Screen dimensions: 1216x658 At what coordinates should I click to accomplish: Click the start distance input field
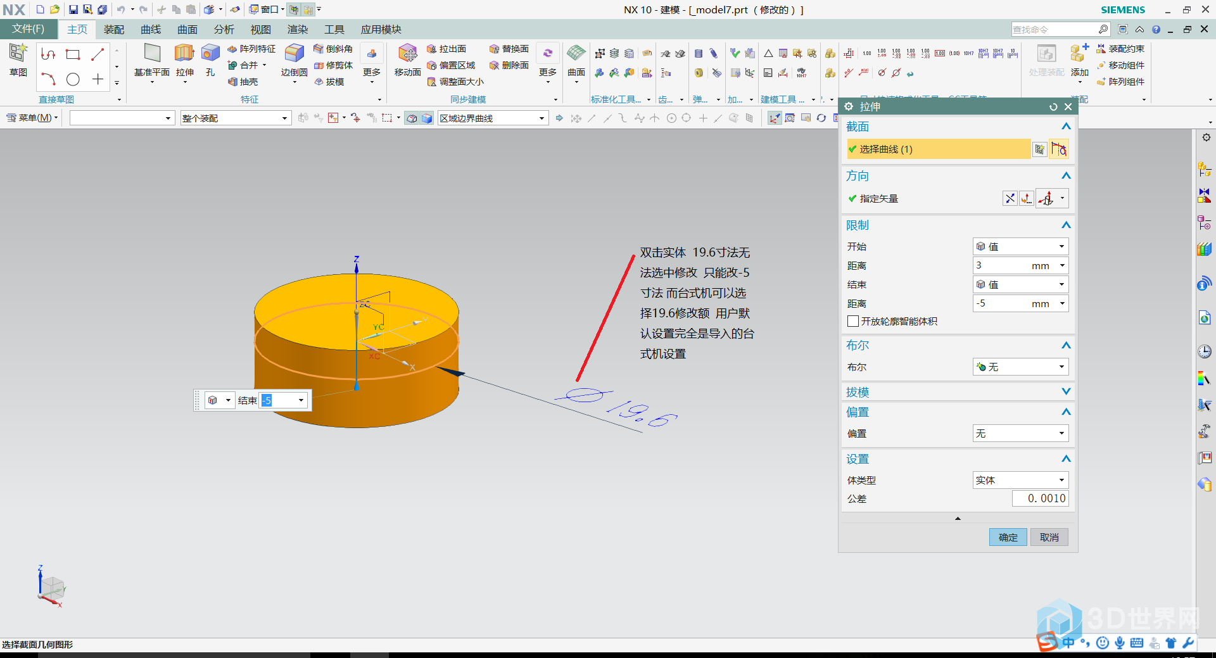(x=1020, y=265)
